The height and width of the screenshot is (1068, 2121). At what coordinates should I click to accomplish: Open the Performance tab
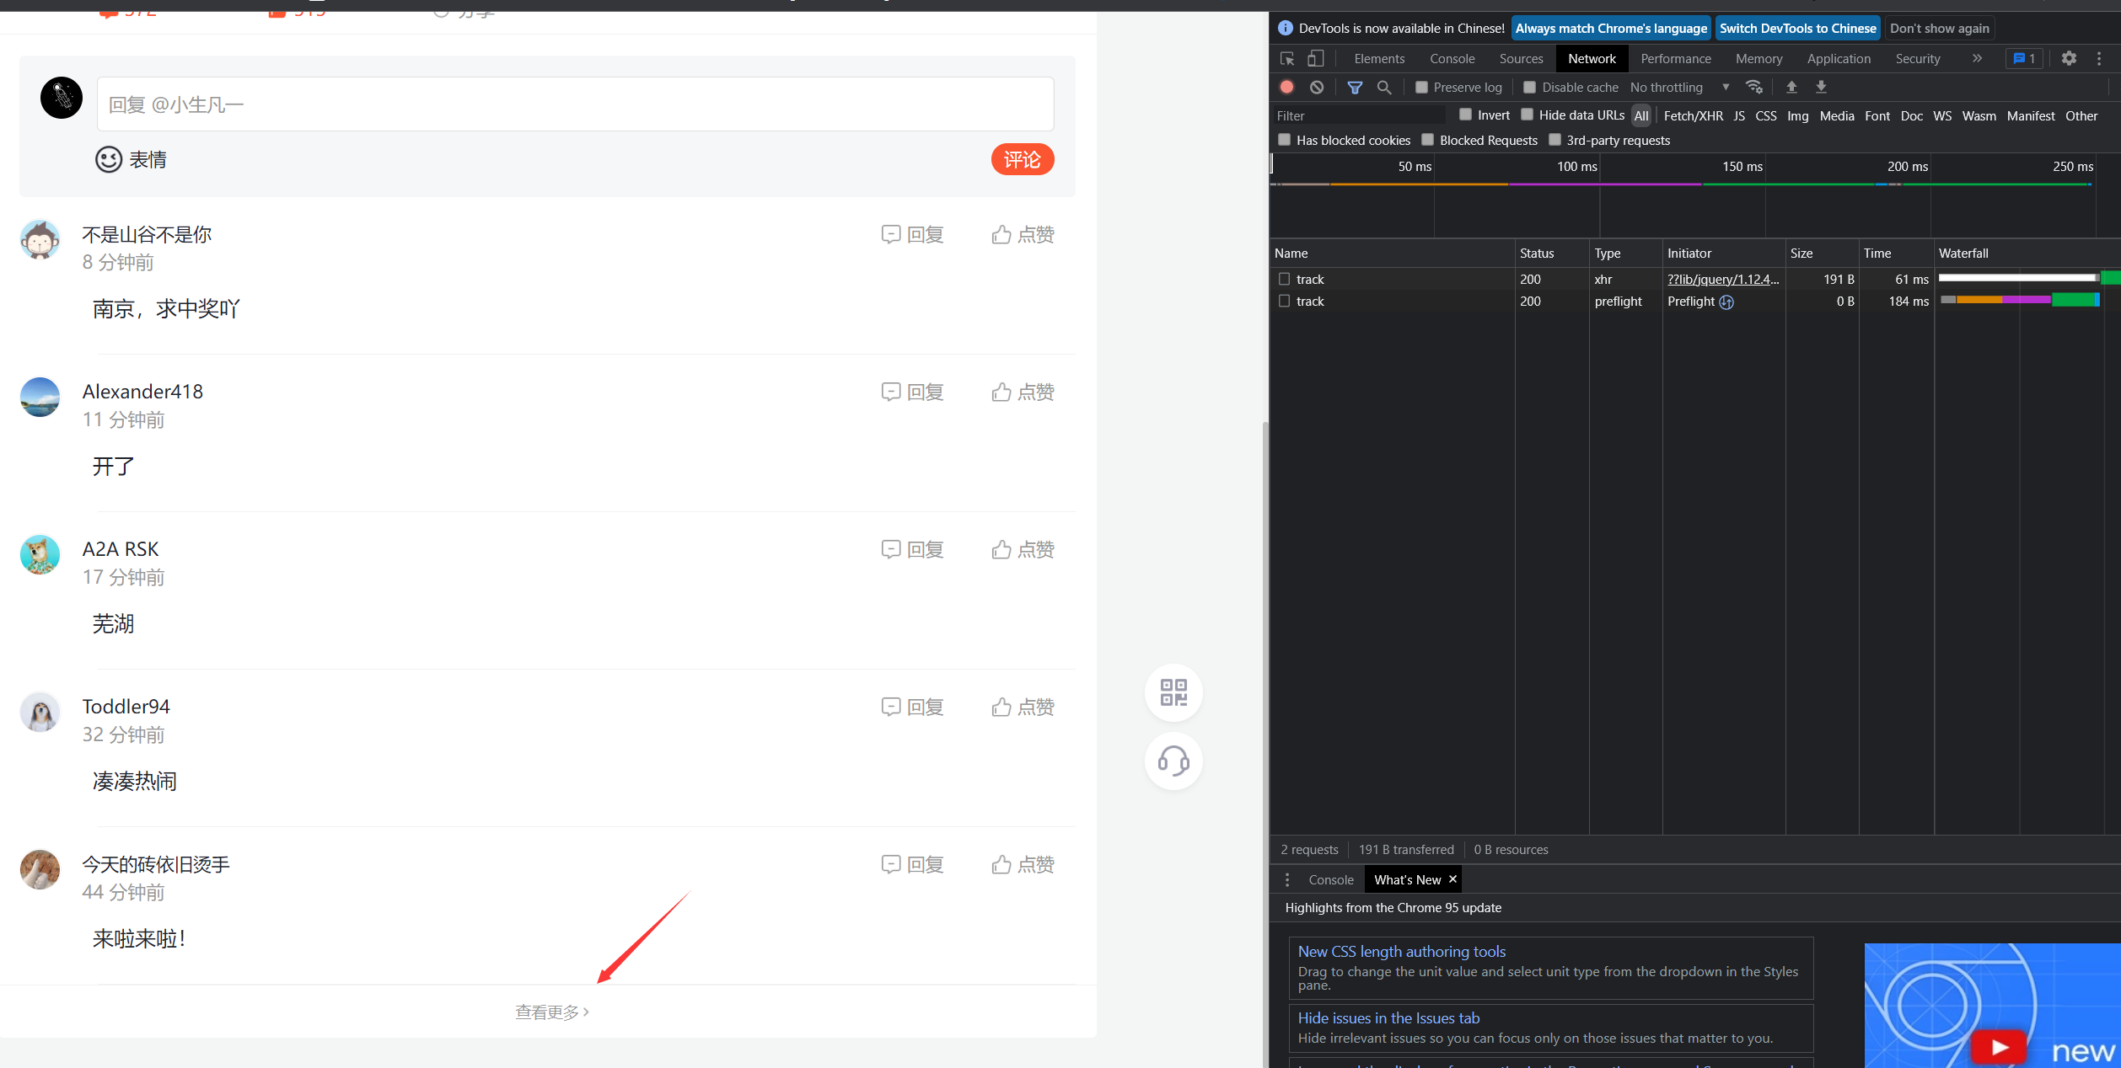point(1675,59)
